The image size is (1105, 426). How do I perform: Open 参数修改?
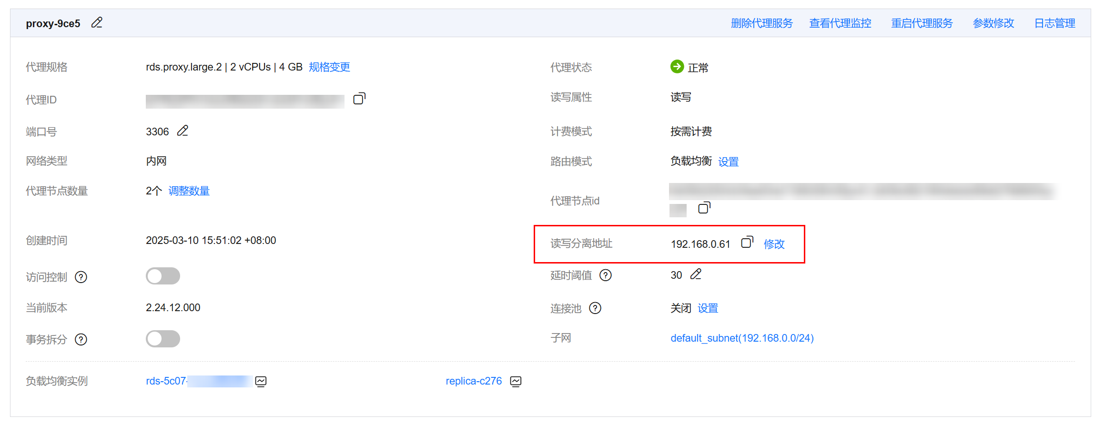coord(993,23)
